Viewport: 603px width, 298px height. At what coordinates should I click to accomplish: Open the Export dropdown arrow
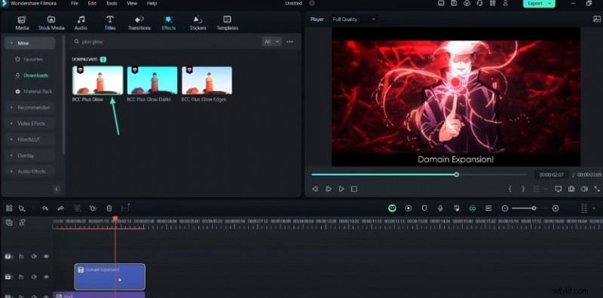(x=550, y=4)
